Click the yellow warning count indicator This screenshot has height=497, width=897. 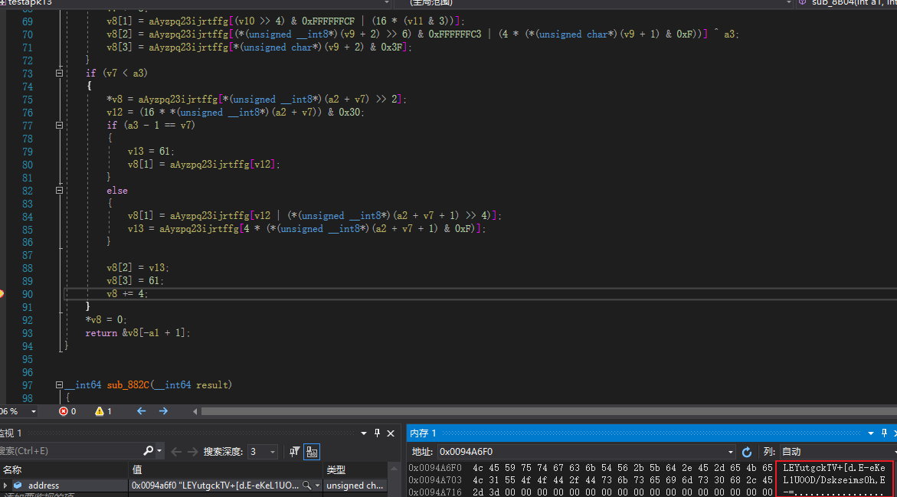coord(103,411)
